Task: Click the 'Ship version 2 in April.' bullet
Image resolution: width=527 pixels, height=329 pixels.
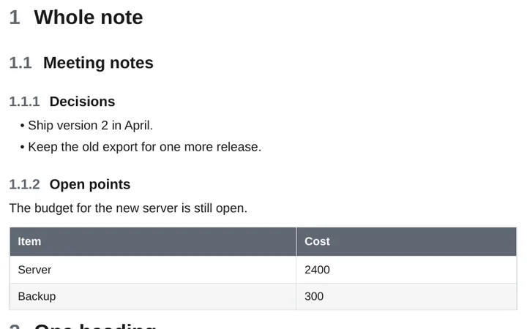Action: (91, 125)
